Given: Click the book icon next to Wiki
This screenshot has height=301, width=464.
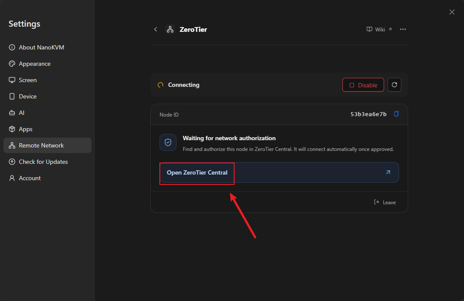Looking at the screenshot, I should 369,29.
